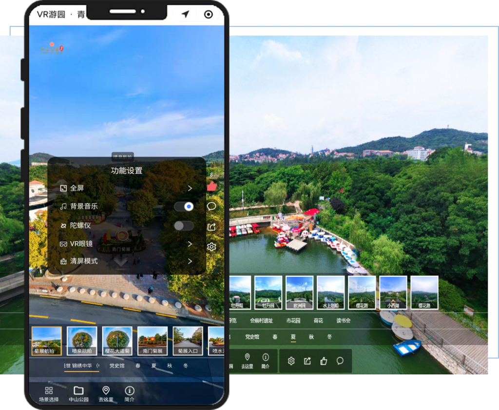499x410 pixels.
Task: Tap the target icon in phone header
Action: coord(209,14)
